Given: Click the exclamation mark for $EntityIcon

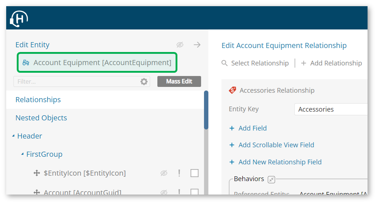Looking at the screenshot, I should (x=179, y=173).
